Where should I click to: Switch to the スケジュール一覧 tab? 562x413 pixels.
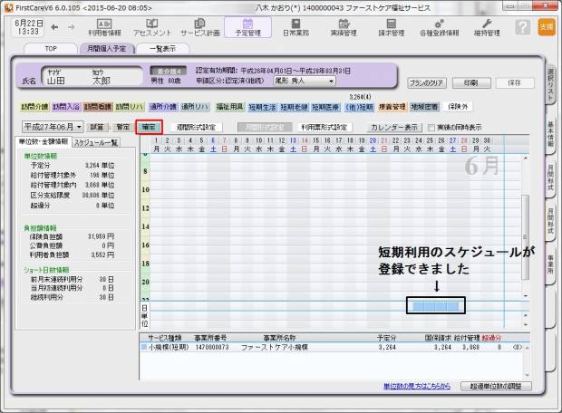pyautogui.click(x=94, y=143)
